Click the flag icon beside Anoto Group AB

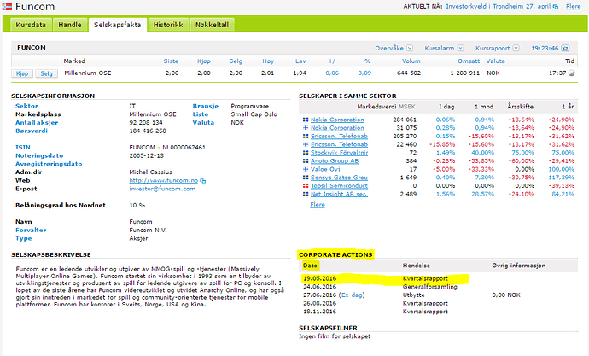(x=306, y=160)
